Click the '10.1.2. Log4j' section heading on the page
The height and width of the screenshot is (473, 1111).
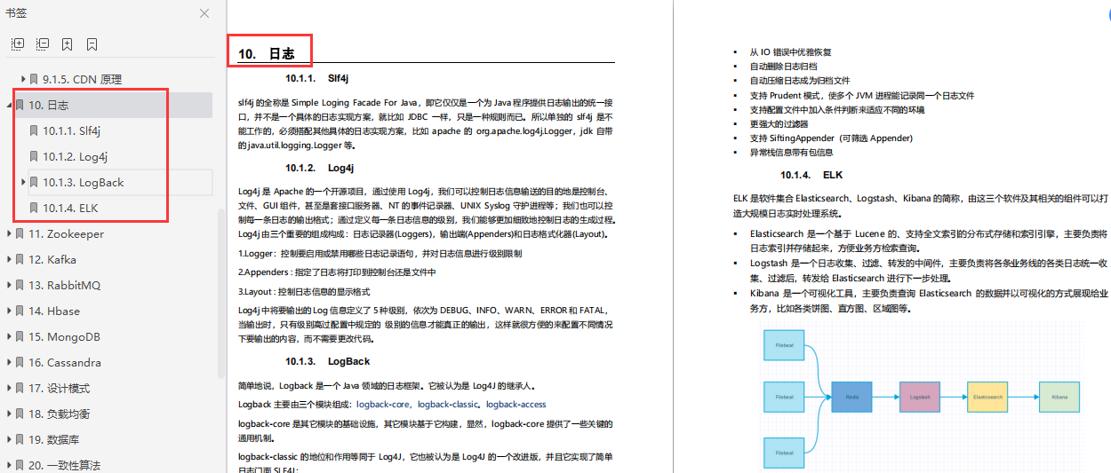click(320, 168)
